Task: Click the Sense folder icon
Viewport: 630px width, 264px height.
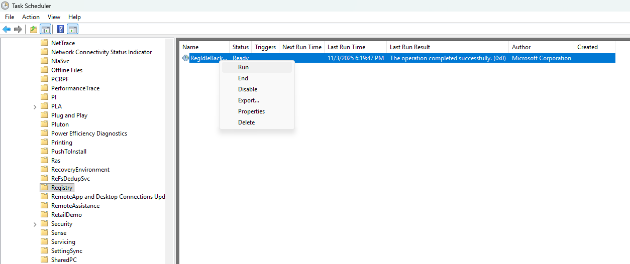Action: tap(44, 233)
